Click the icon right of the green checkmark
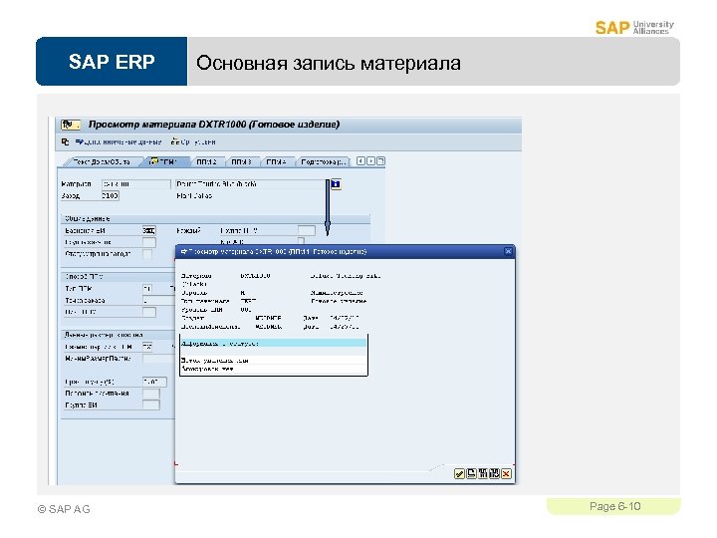The image size is (717, 538). (471, 473)
